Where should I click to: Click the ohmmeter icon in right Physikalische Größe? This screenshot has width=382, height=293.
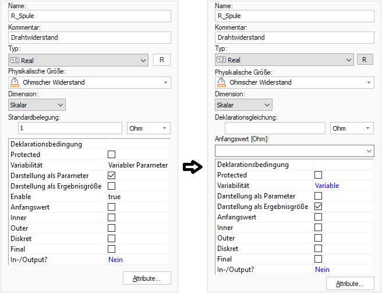pos(221,82)
